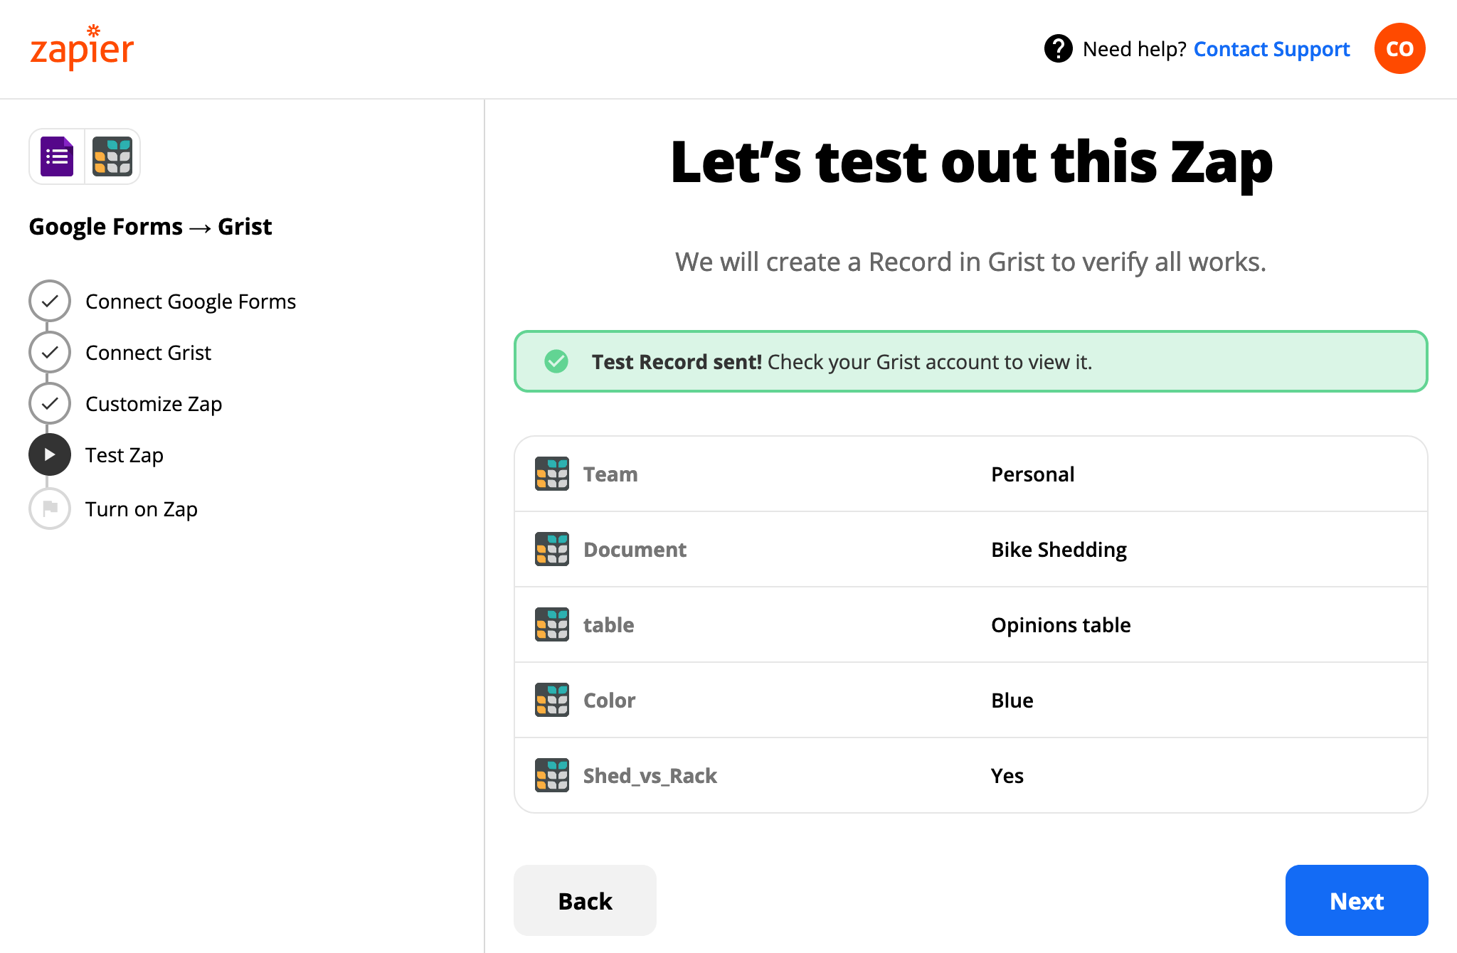Click the Contact Support link
Screen dimensions: 1457x953
[x=1271, y=48]
